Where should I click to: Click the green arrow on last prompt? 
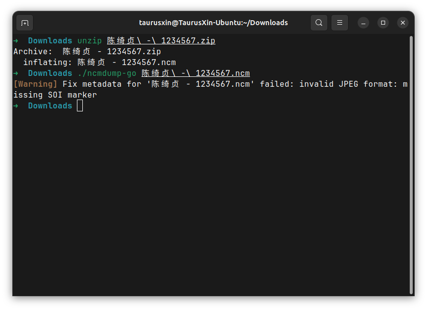coord(16,105)
